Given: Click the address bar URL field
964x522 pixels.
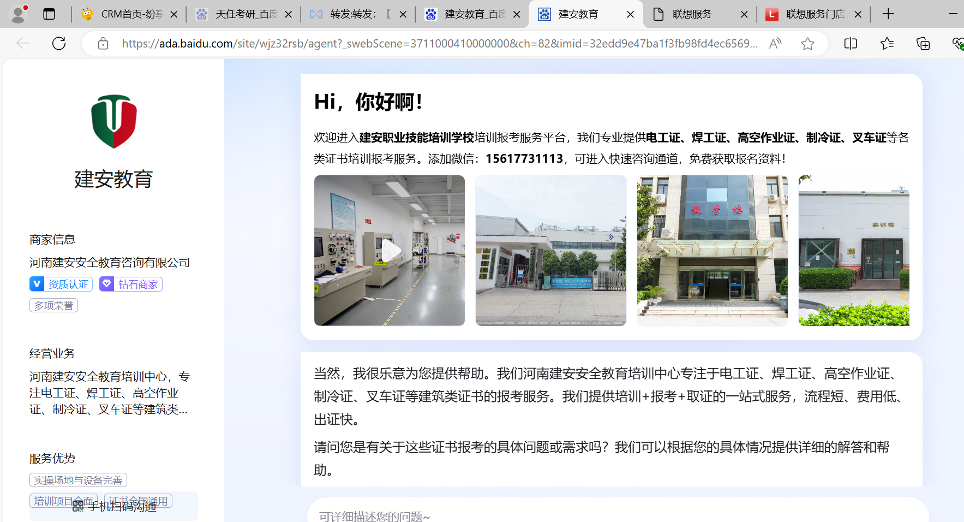Looking at the screenshot, I should point(440,44).
